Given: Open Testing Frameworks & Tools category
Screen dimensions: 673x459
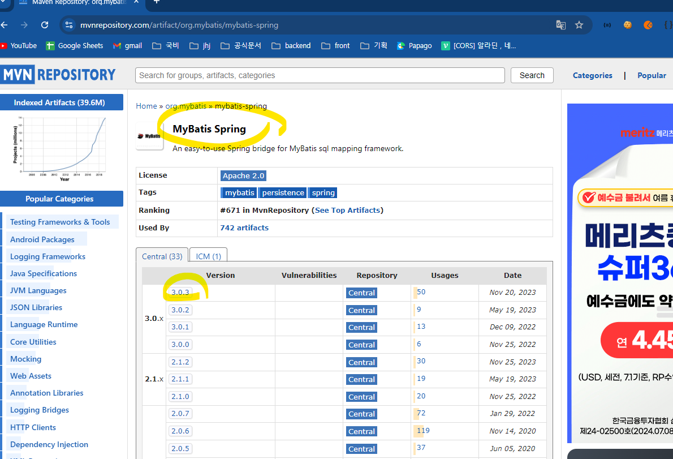Looking at the screenshot, I should point(60,222).
